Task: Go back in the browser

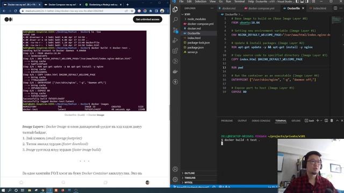Action: point(4,11)
